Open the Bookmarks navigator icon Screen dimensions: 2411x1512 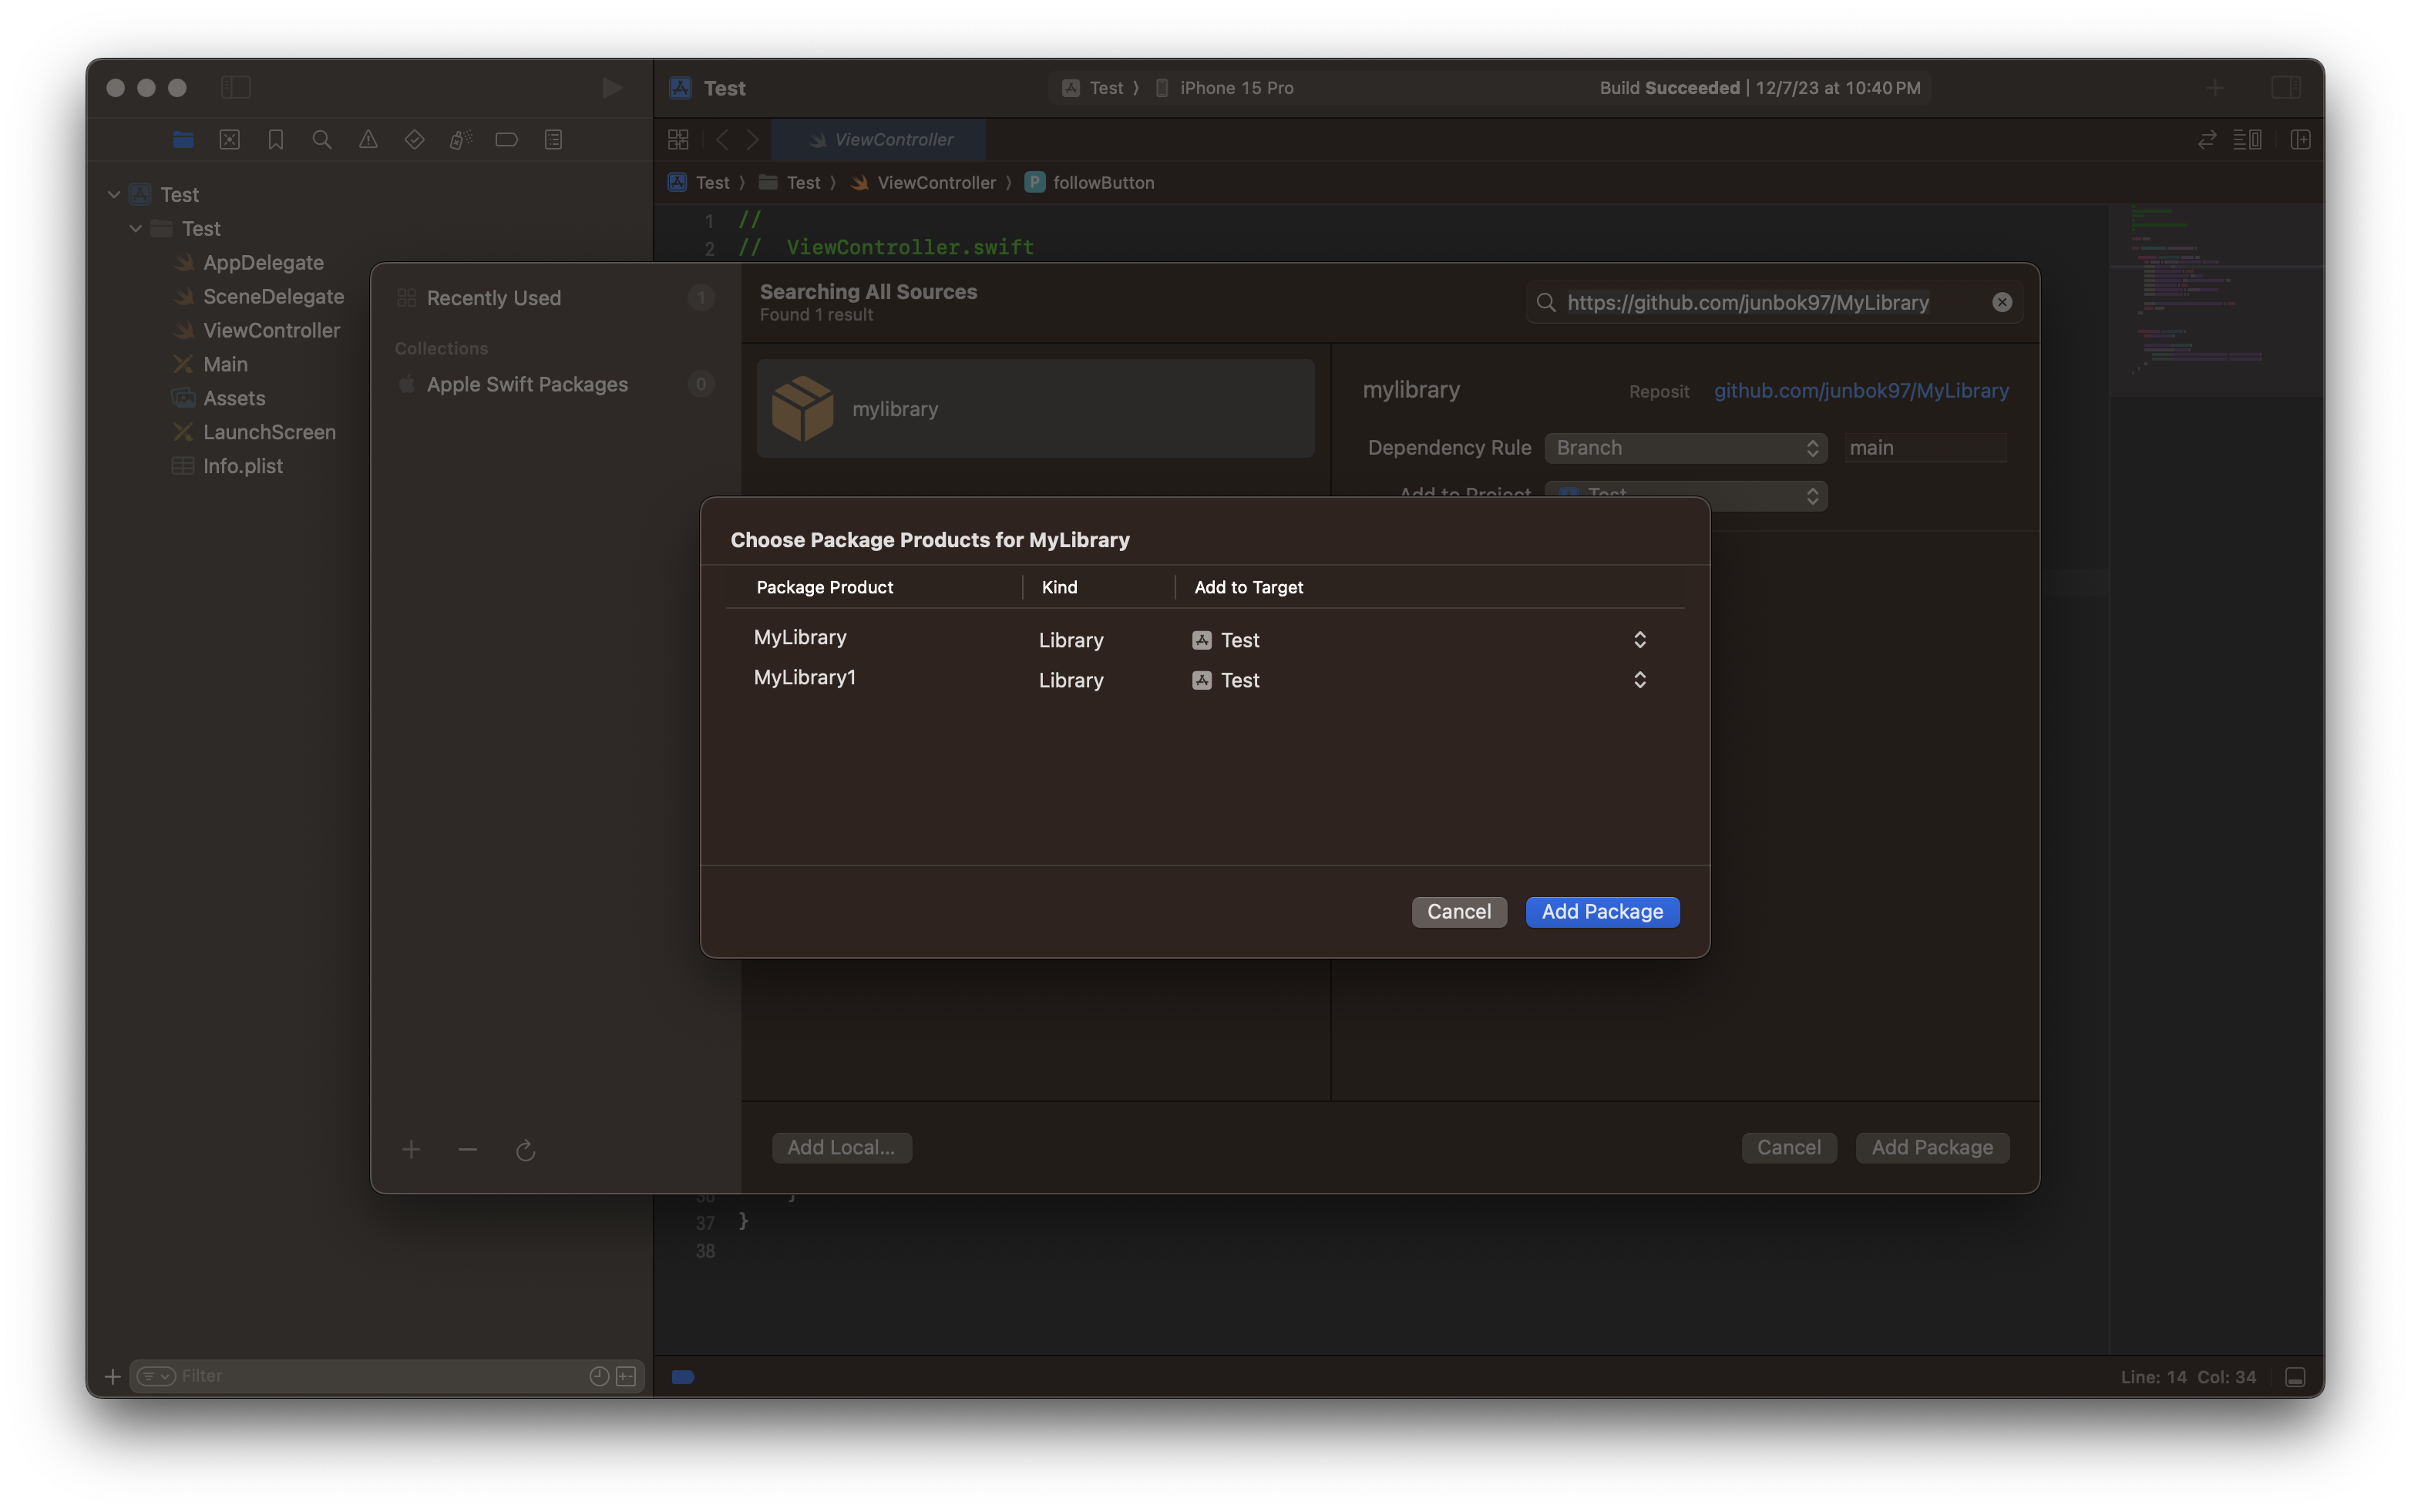point(275,140)
